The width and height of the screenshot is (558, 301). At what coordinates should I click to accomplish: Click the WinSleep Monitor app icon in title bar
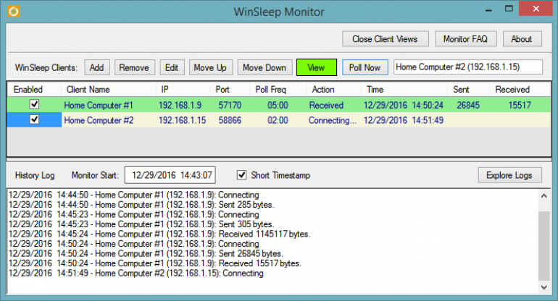[14, 12]
